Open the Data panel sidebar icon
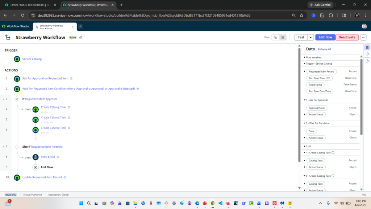This screenshot has height=209, width=371. [x=367, y=48]
